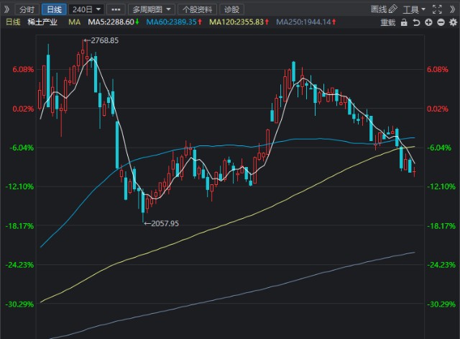
Task: Click the fullscreen expand icon
Action: coord(437,9)
